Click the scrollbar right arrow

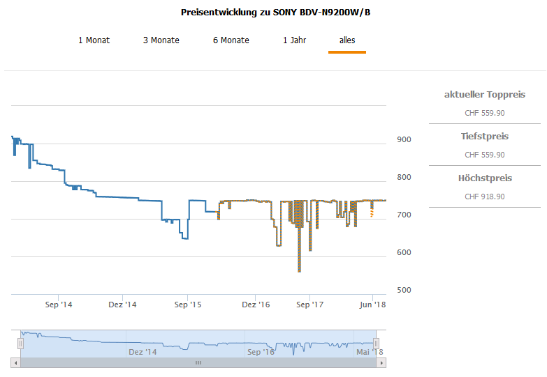(x=381, y=363)
